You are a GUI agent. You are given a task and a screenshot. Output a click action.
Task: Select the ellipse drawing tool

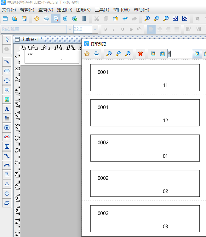pyautogui.click(x=7, y=80)
